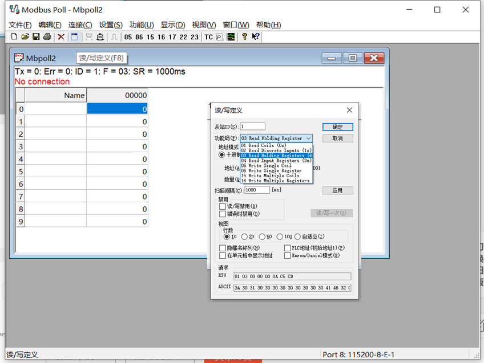Viewport: 484px width, 363px height.
Task: Click the New file icon on the toolbar
Action: pos(14,36)
